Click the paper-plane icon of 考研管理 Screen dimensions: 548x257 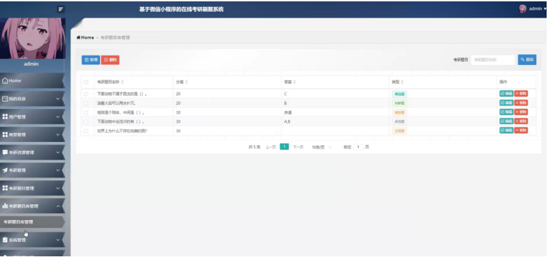point(5,170)
